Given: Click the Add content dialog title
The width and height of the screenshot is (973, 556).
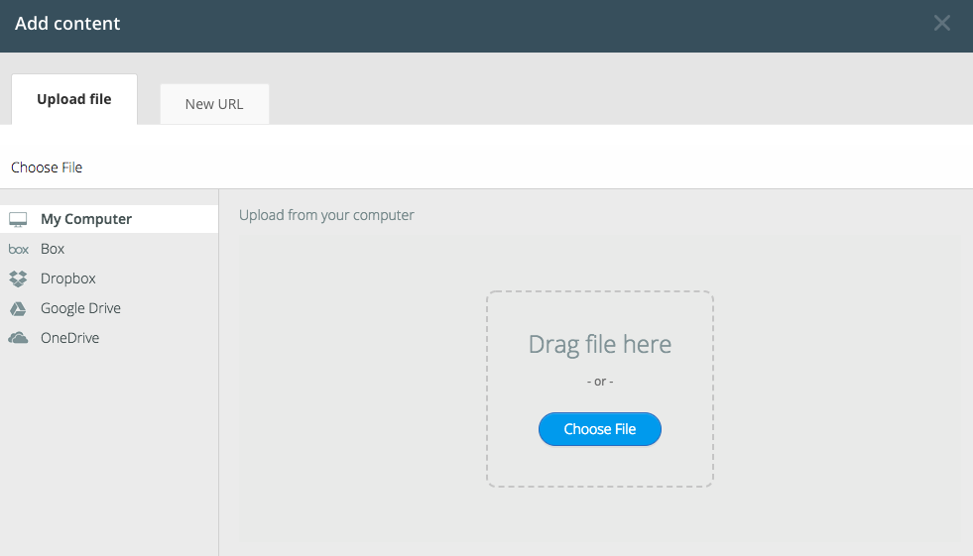Looking at the screenshot, I should [x=67, y=23].
